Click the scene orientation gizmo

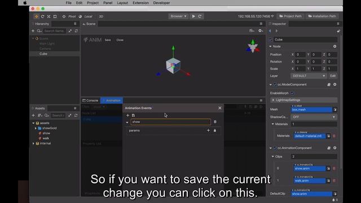point(253,46)
